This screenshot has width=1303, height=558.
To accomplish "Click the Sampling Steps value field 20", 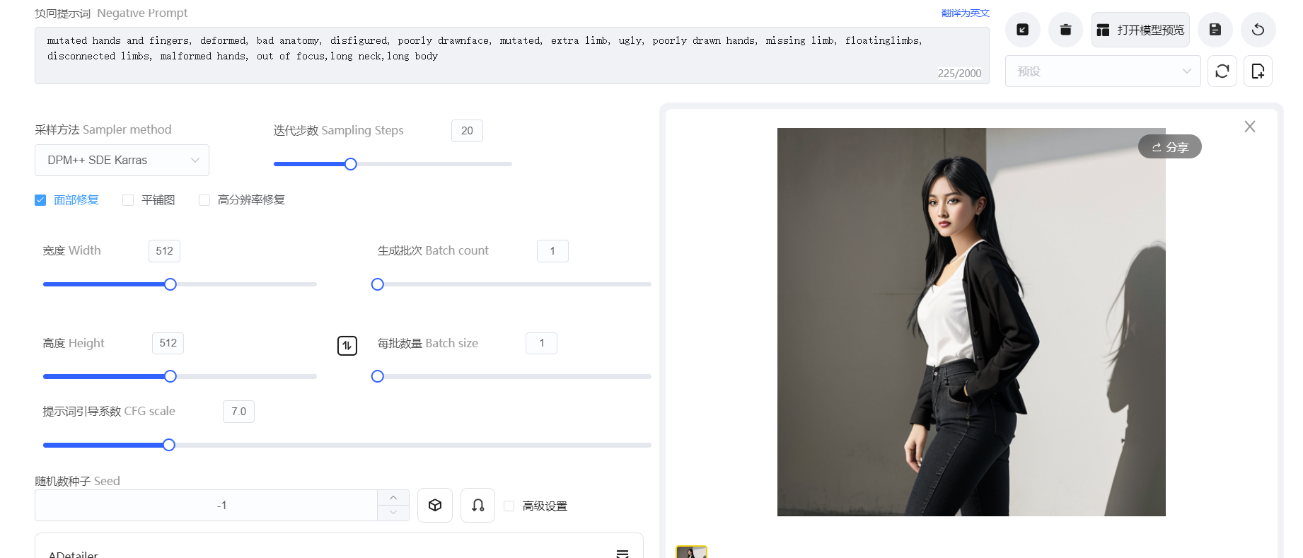I will pos(467,131).
